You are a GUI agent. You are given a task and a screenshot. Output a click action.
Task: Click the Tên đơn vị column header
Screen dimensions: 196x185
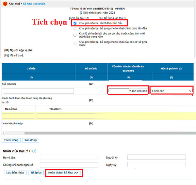point(56,109)
